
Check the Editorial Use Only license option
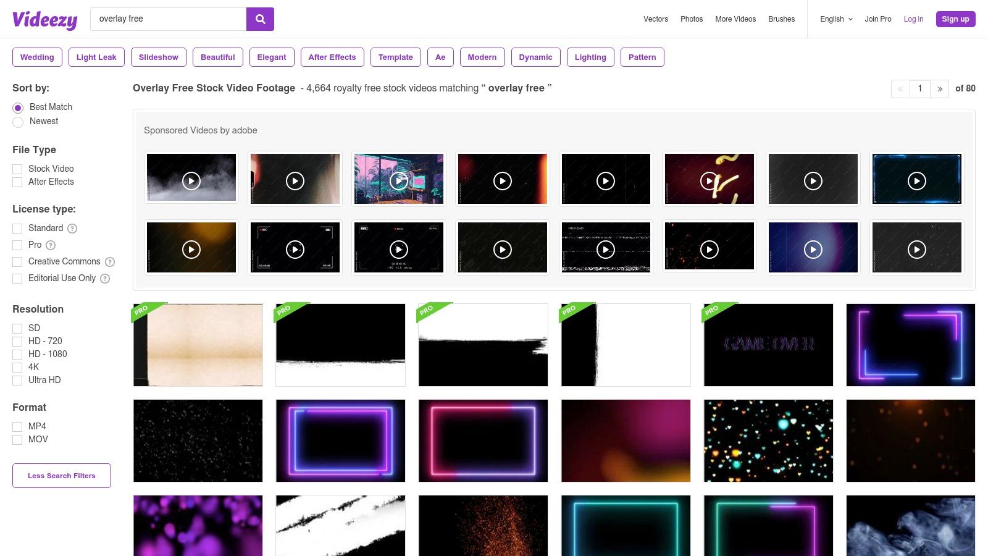[x=17, y=279]
